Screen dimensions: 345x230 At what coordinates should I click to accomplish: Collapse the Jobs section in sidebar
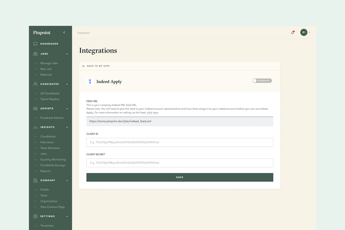(x=67, y=54)
